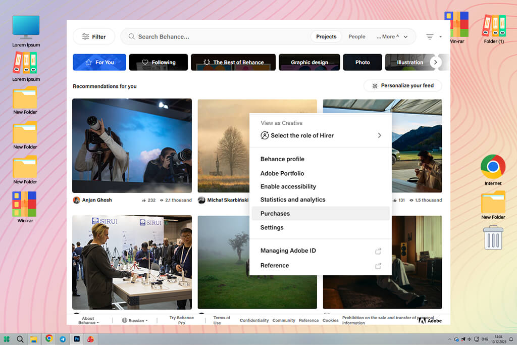Screen dimensions: 517x345
Task: Open Confidentiality footer link
Action: (x=254, y=320)
